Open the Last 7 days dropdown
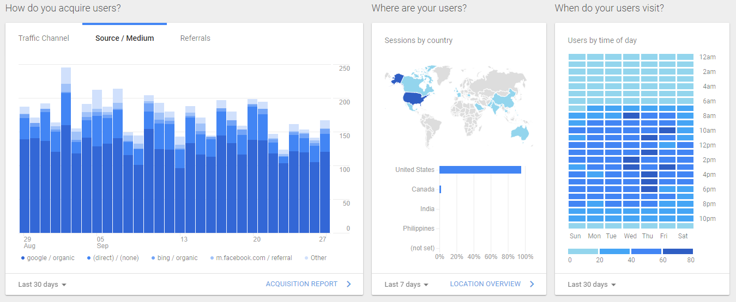Viewport: 736px width, 302px height. coord(406,285)
